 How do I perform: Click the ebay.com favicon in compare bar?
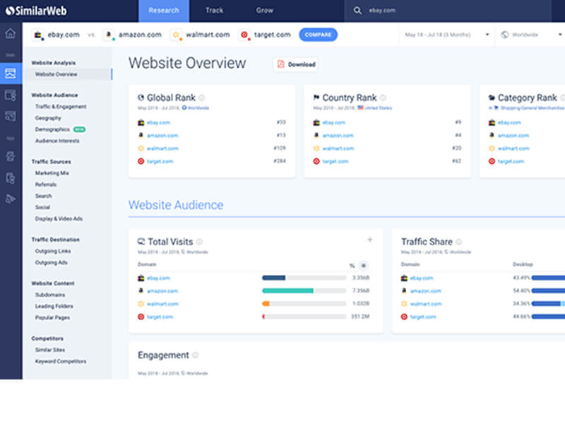(38, 35)
